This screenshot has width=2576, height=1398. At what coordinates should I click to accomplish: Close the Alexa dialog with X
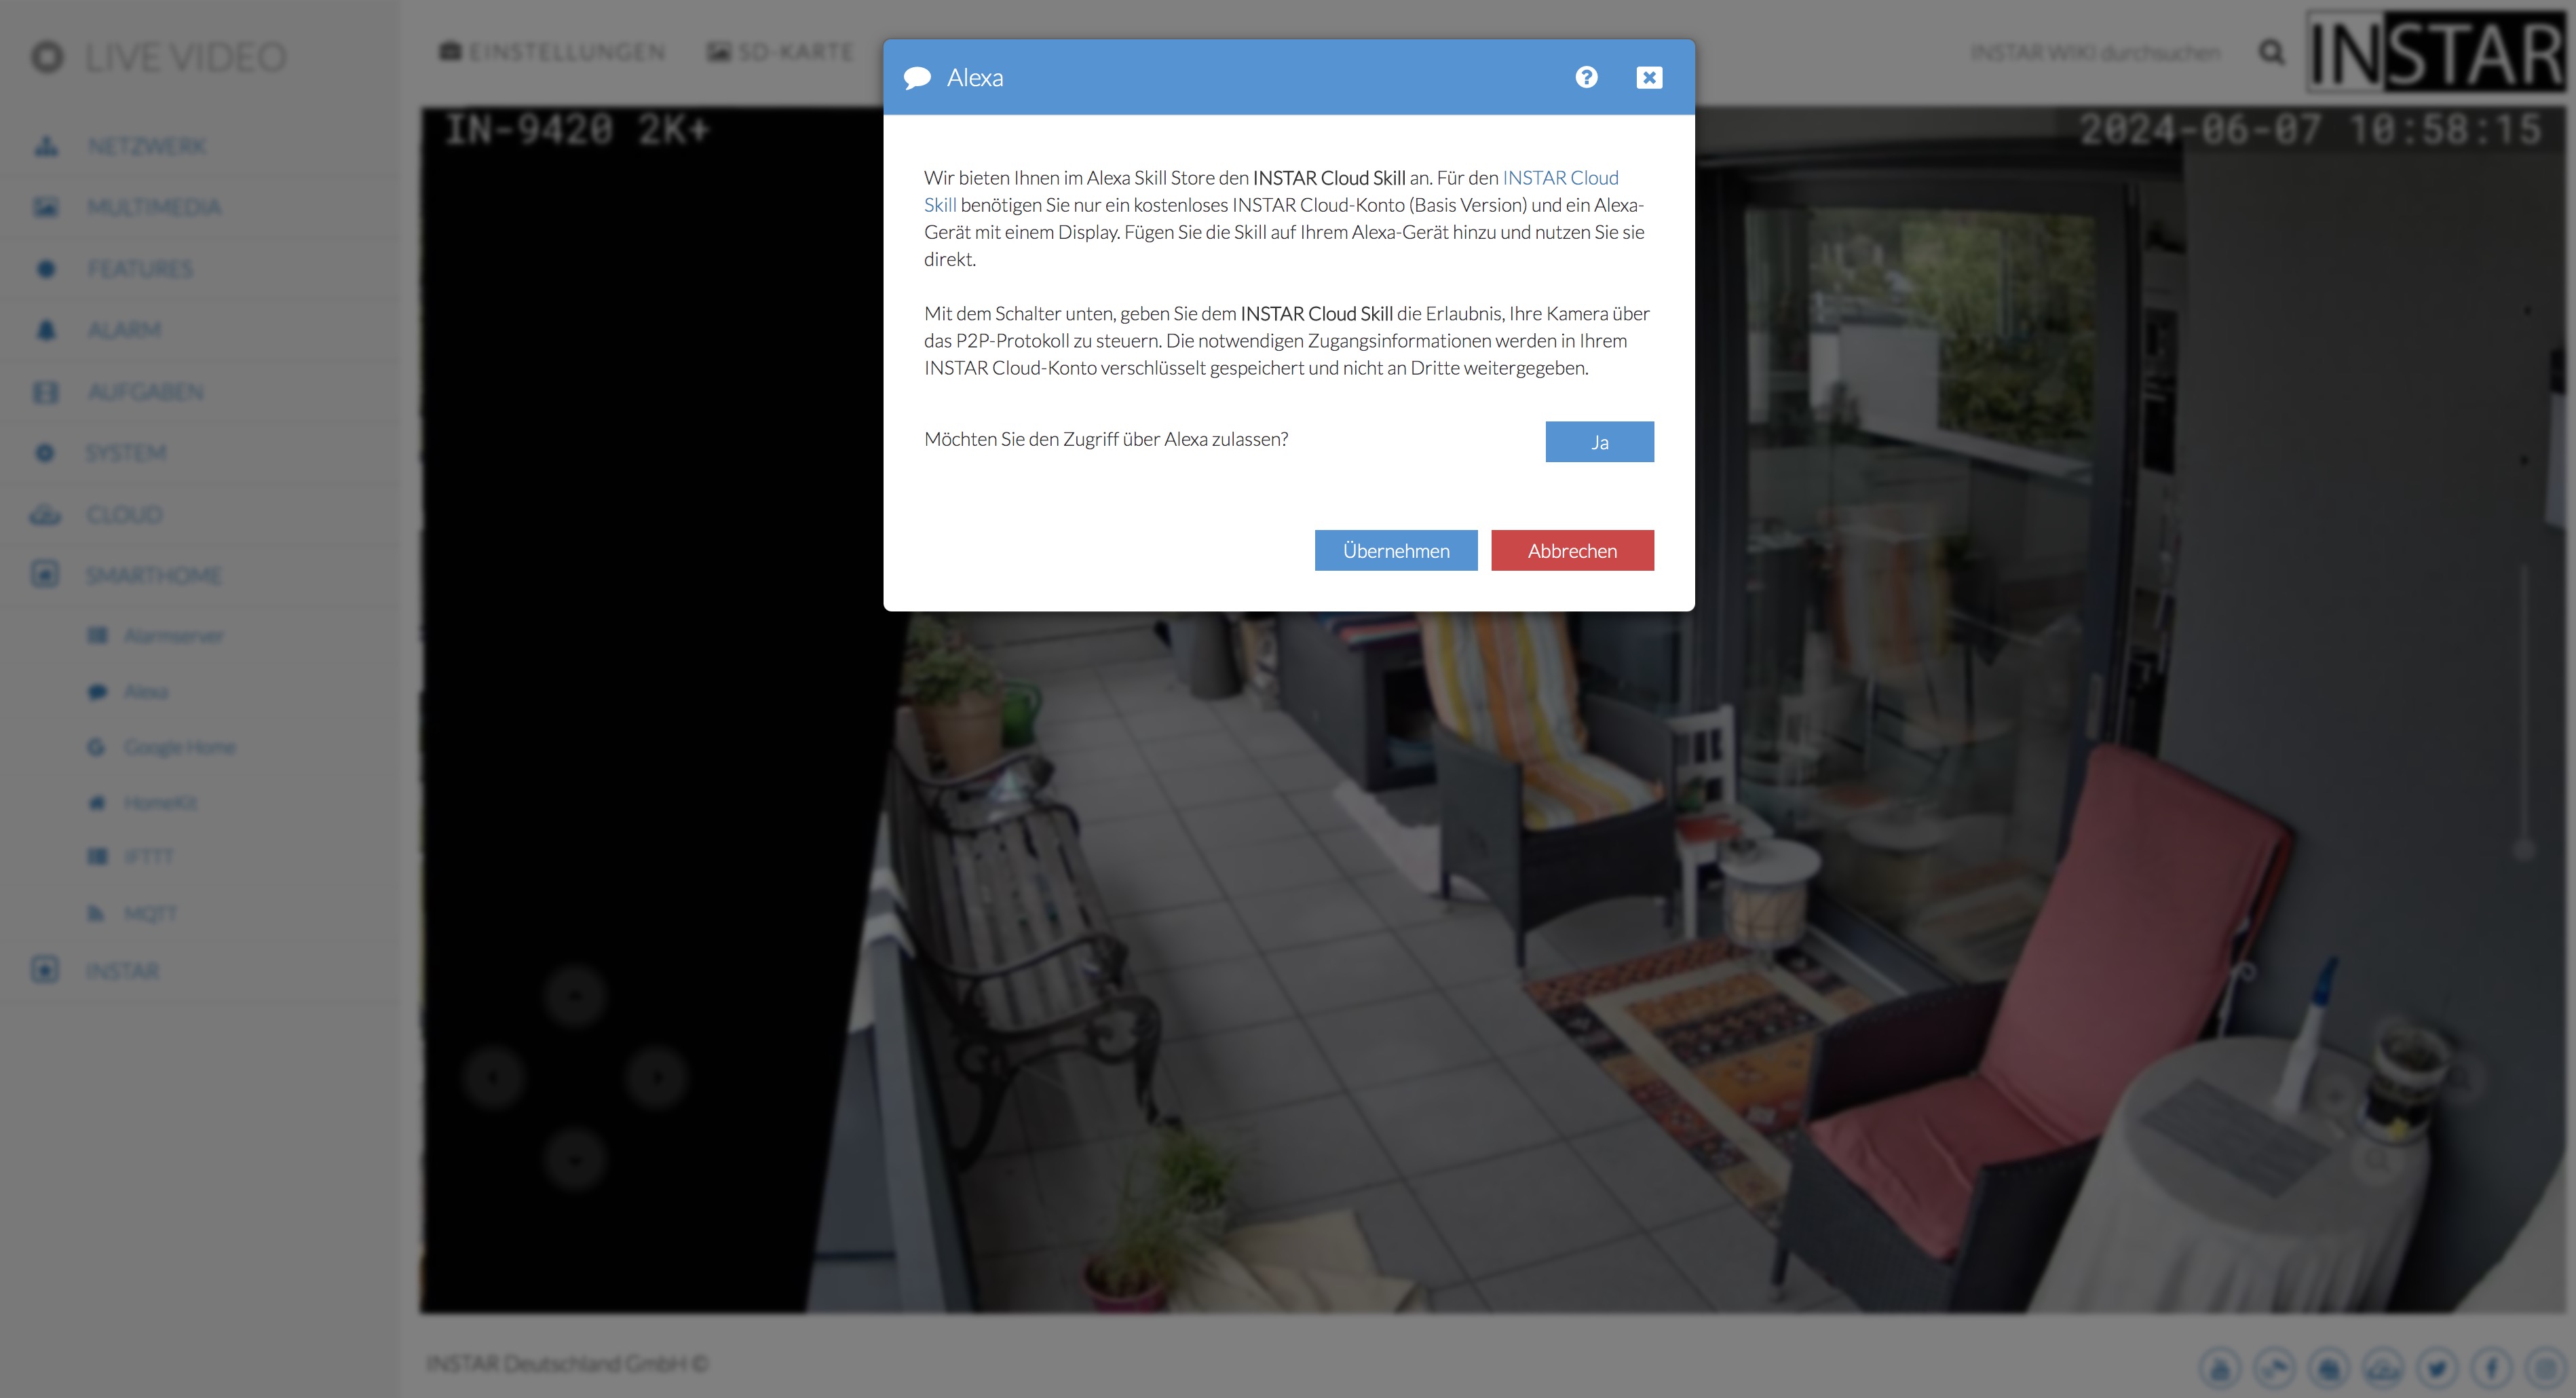pyautogui.click(x=1649, y=77)
